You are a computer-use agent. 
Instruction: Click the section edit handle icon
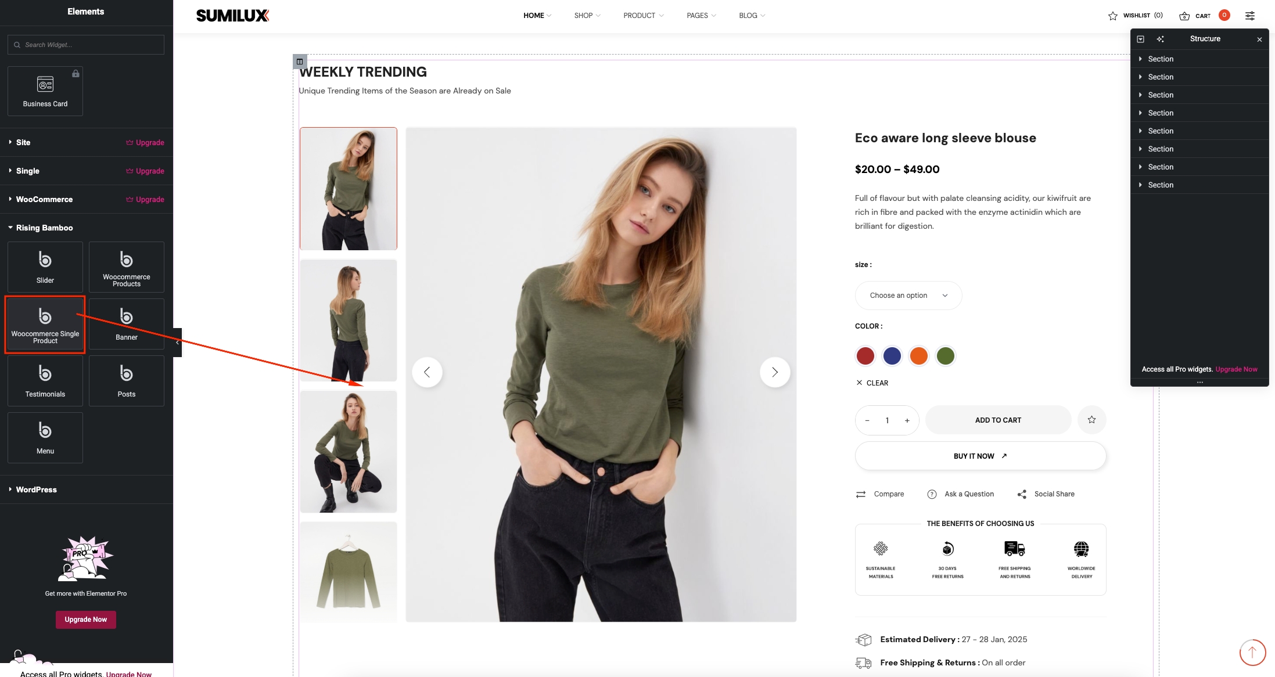coord(300,61)
